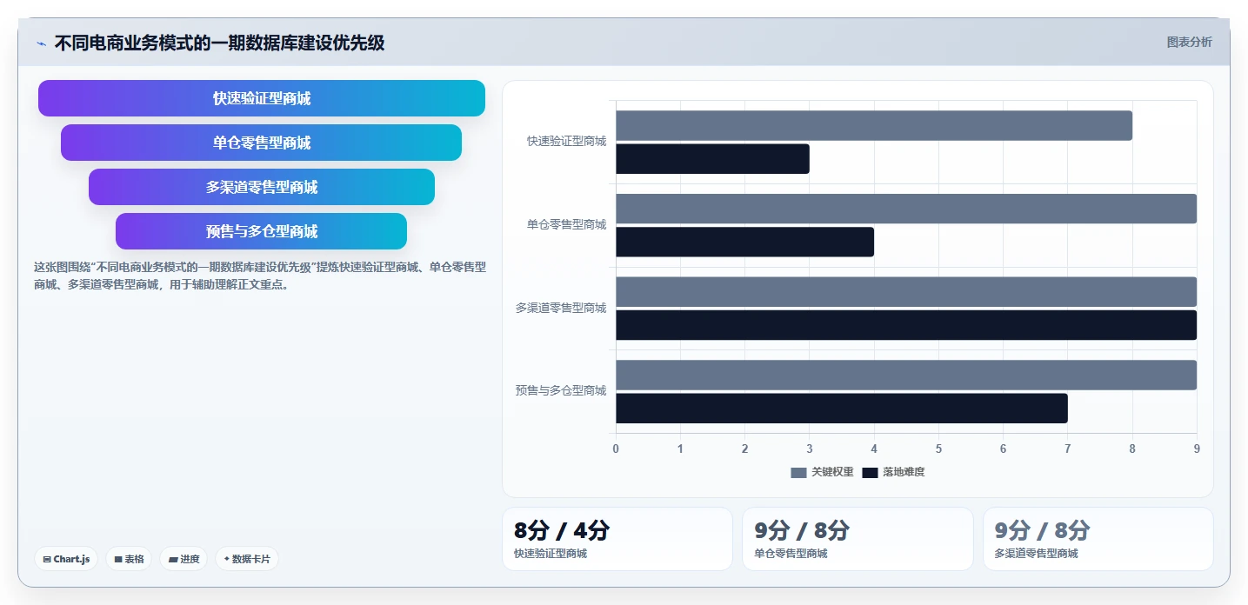This screenshot has width=1248, height=605.
Task: Click the 关键权重 bar for 预售与多仓型商城
Action: pyautogui.click(x=906, y=375)
